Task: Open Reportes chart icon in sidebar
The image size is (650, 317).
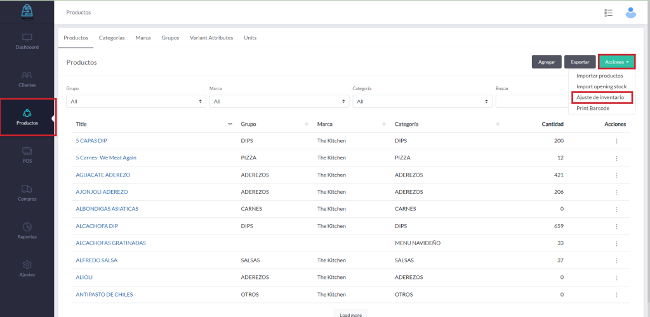Action: pyautogui.click(x=27, y=227)
